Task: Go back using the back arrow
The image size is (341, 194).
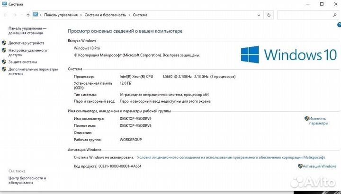Action: [6, 15]
